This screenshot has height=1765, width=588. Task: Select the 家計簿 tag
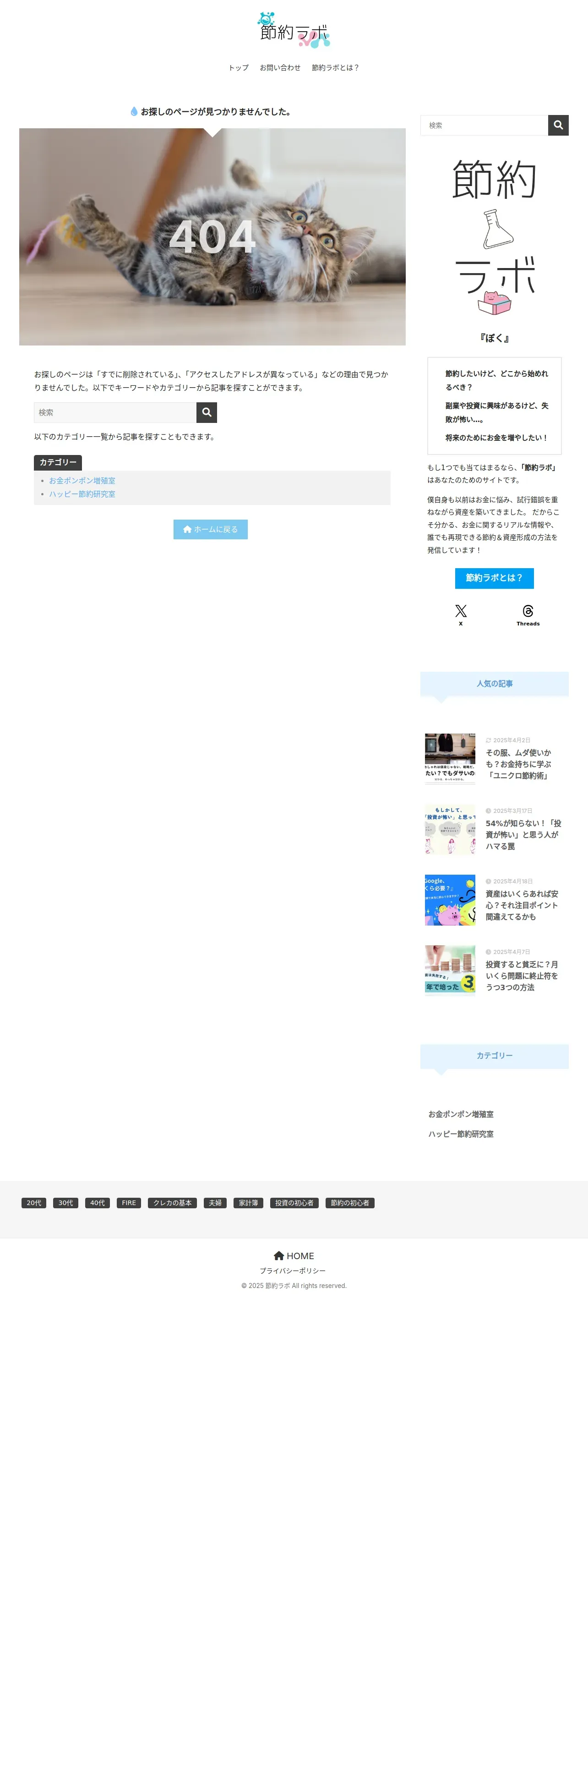pos(249,1203)
